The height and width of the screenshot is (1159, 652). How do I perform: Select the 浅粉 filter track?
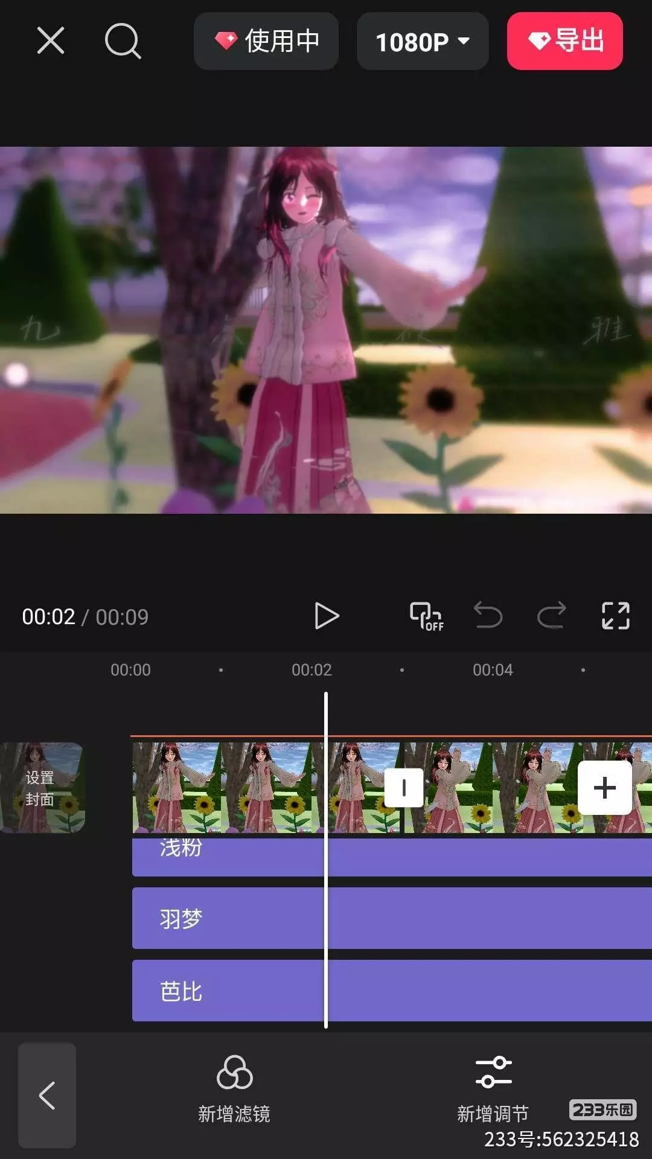pyautogui.click(x=392, y=856)
